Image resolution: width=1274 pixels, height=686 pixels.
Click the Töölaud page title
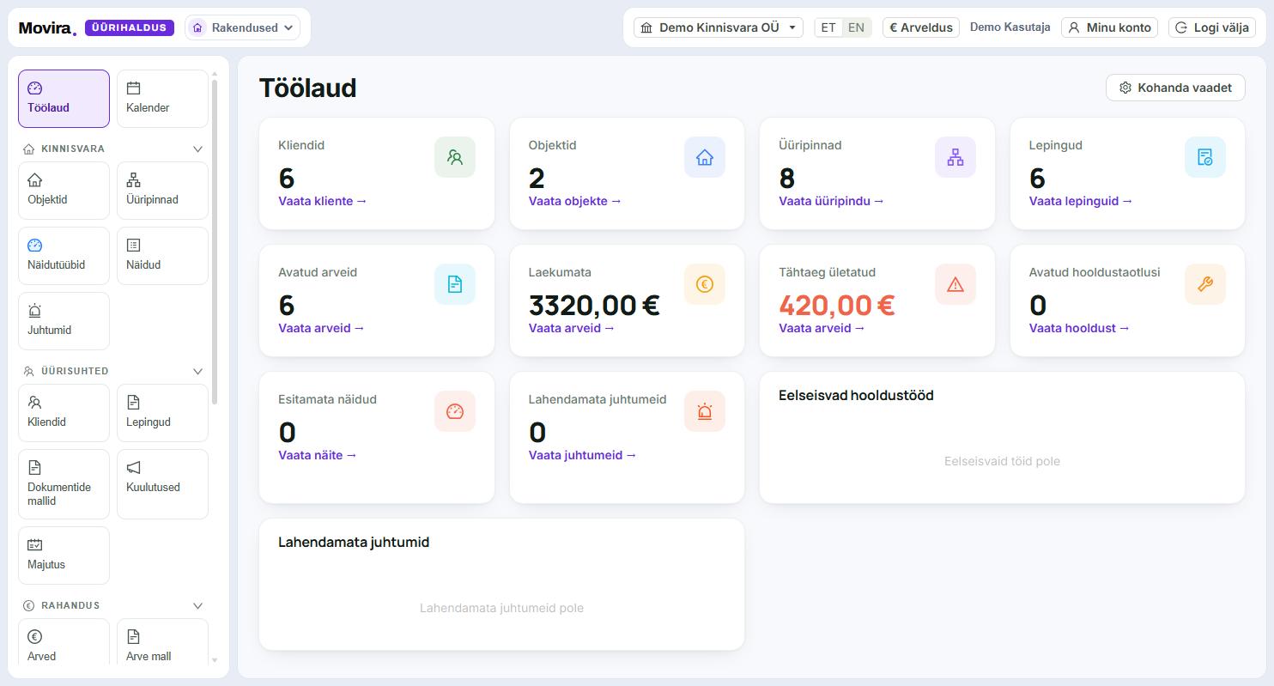point(307,88)
